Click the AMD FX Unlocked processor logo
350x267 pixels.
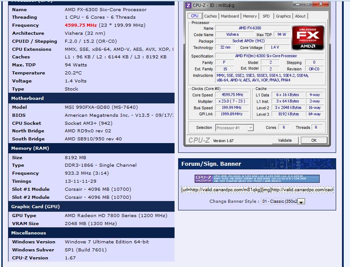click(308, 37)
